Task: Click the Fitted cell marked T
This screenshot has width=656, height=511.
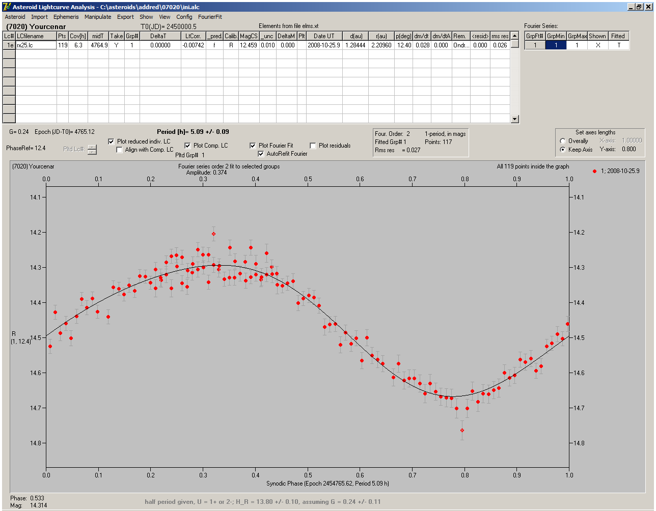Action: click(618, 45)
